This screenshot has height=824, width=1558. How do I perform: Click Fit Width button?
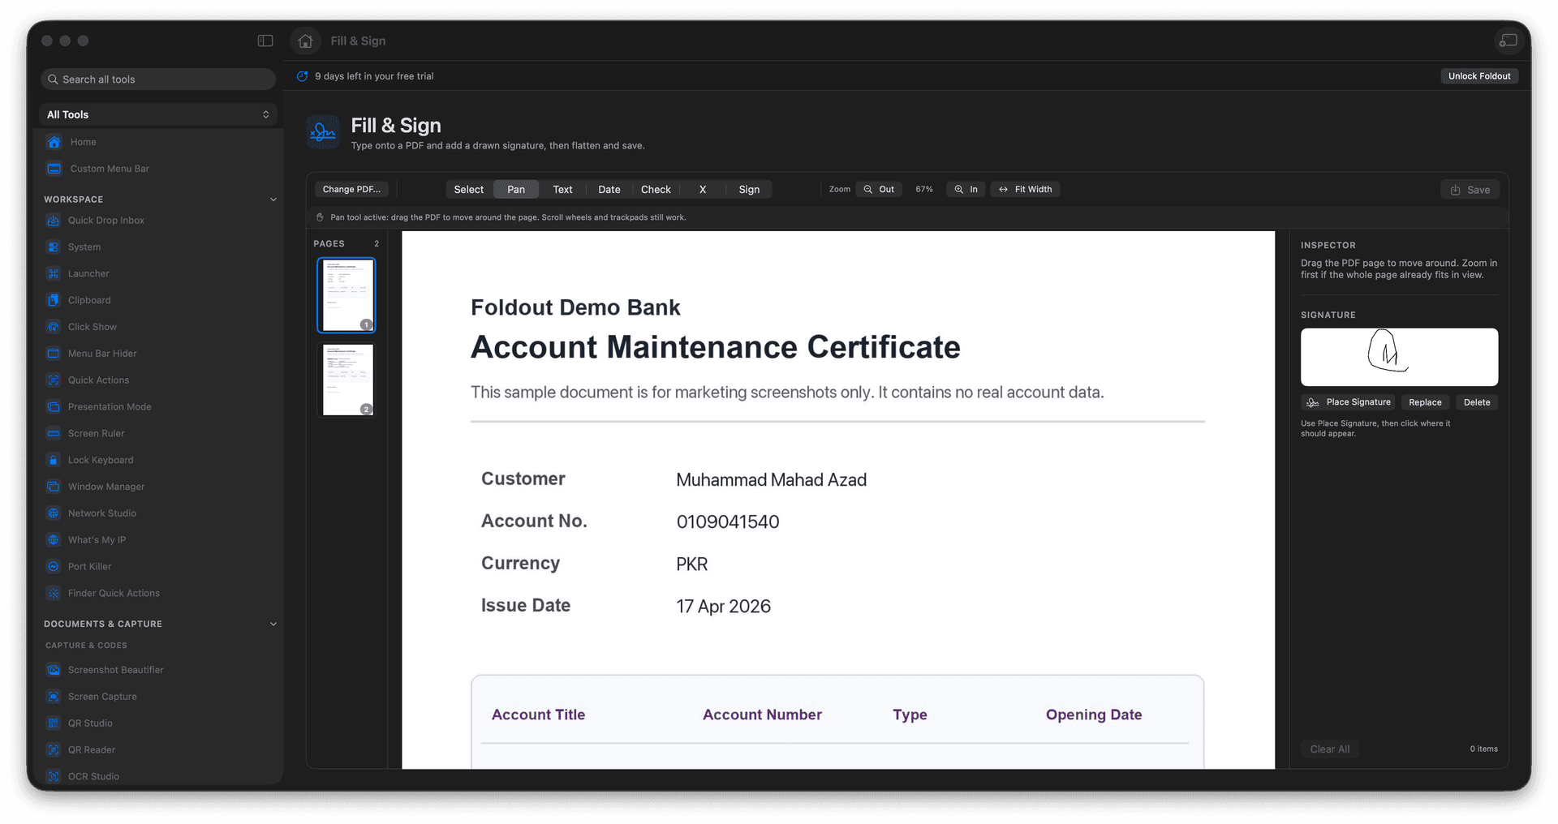pyautogui.click(x=1026, y=190)
